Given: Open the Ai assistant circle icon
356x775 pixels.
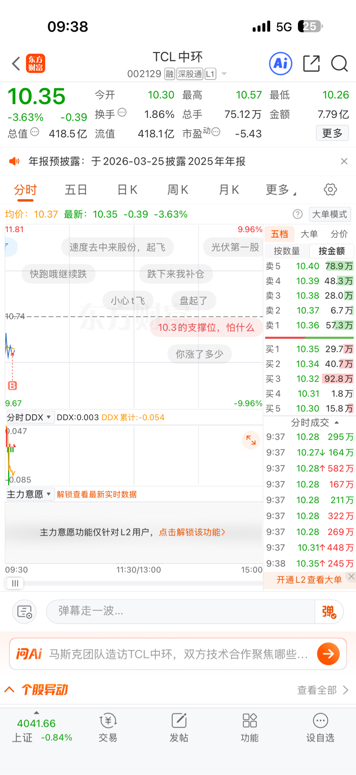Looking at the screenshot, I should tap(281, 63).
